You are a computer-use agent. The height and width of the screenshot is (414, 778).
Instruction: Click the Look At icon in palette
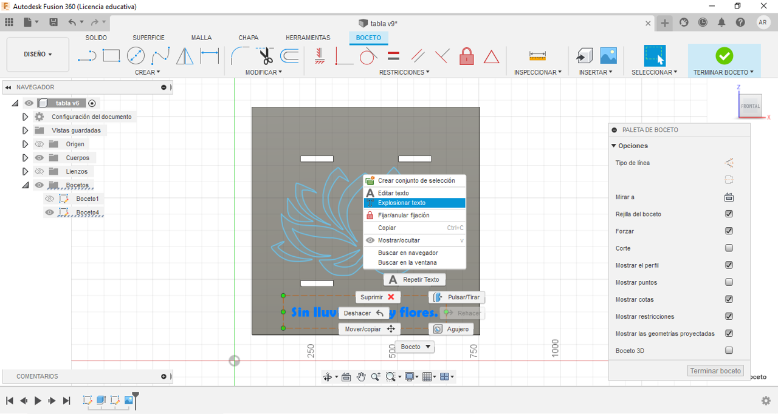[729, 197]
